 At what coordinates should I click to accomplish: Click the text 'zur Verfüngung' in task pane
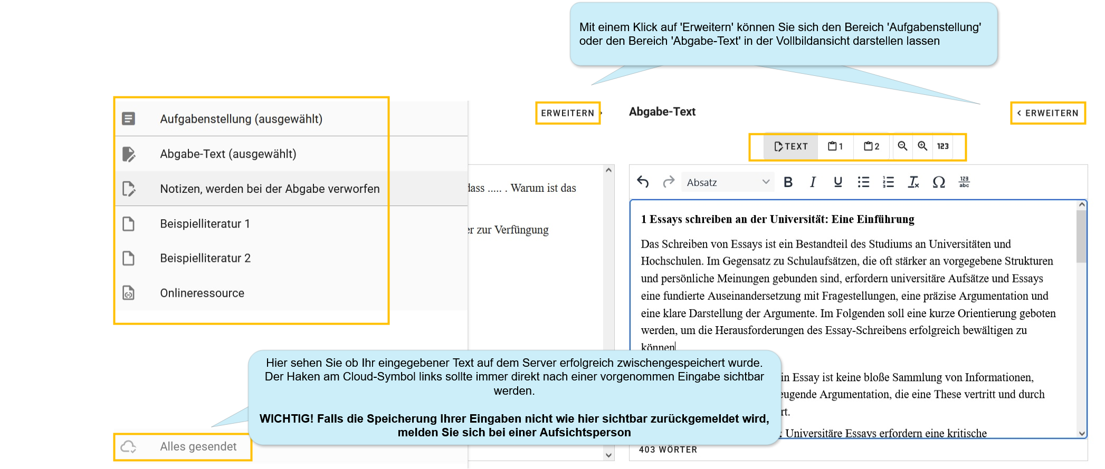coord(512,230)
